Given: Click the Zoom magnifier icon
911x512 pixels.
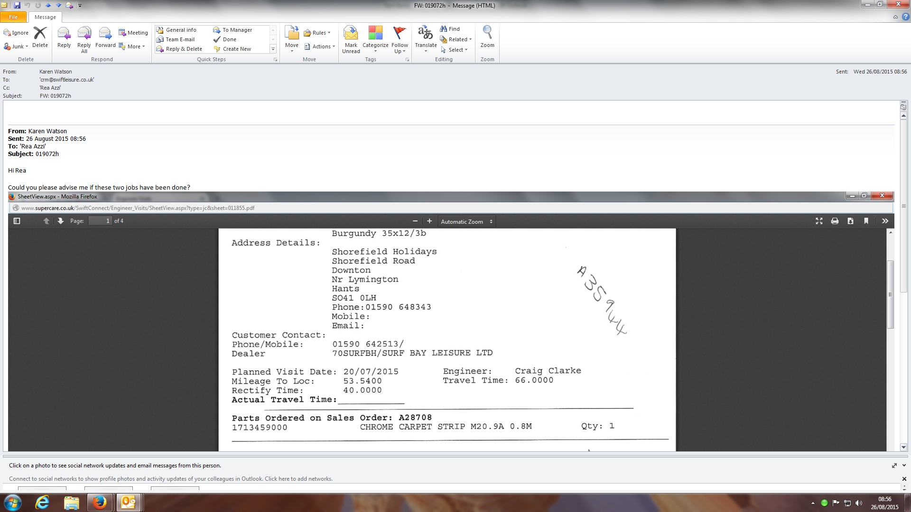Looking at the screenshot, I should tap(487, 33).
